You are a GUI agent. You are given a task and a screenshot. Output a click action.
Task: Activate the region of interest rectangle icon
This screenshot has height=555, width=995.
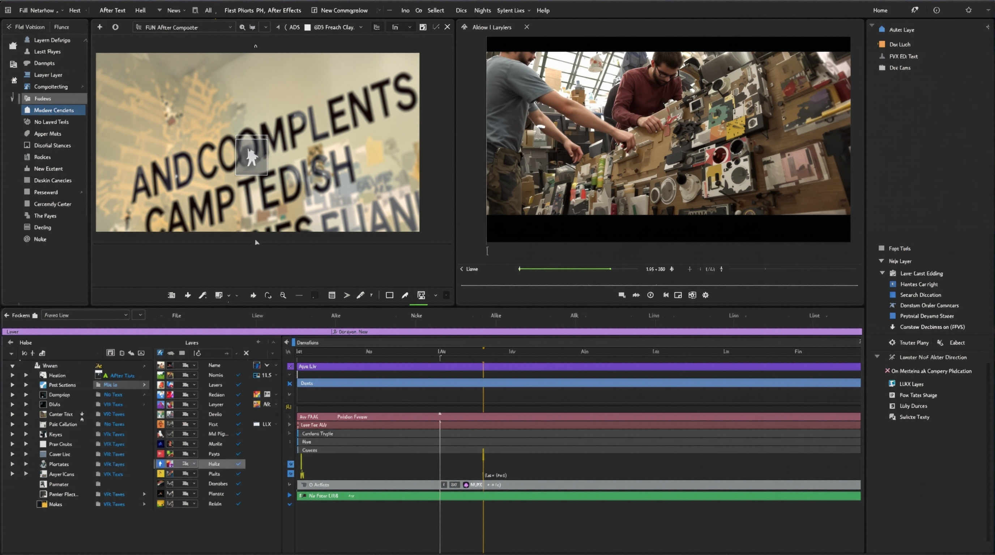389,295
